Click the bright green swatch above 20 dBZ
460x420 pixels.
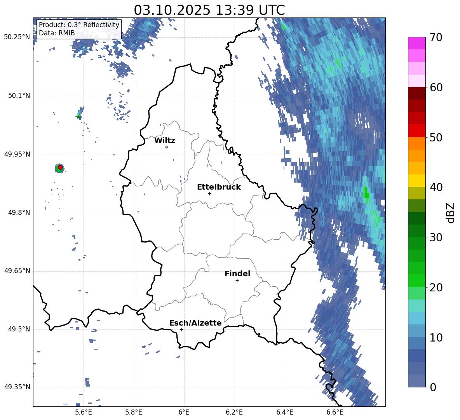416,281
